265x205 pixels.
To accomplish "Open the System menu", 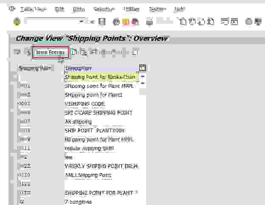I will [158, 9].
